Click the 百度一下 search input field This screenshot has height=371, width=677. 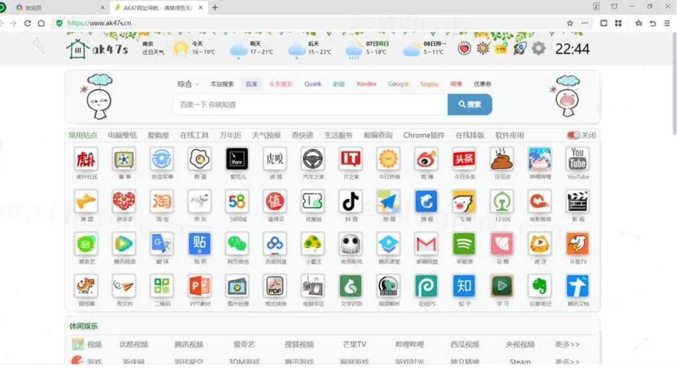310,104
